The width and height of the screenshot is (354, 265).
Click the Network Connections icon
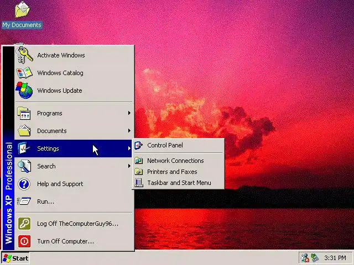[139, 161]
